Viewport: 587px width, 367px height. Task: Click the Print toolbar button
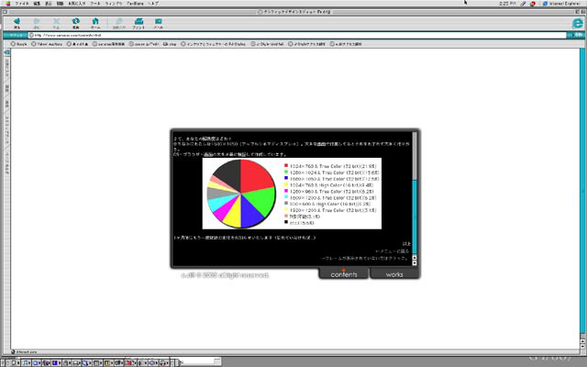click(x=138, y=23)
